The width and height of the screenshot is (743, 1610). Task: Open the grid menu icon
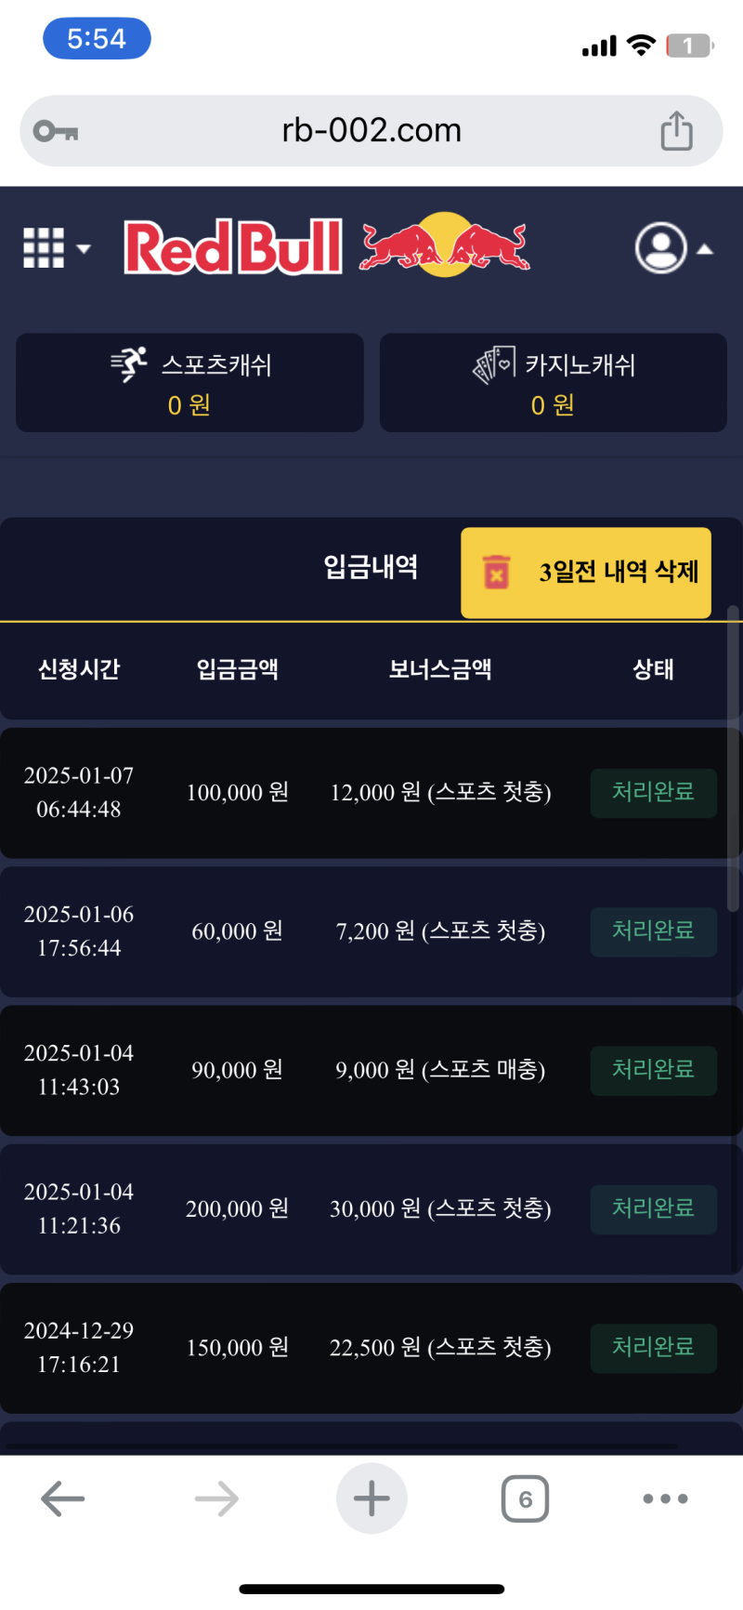point(44,248)
